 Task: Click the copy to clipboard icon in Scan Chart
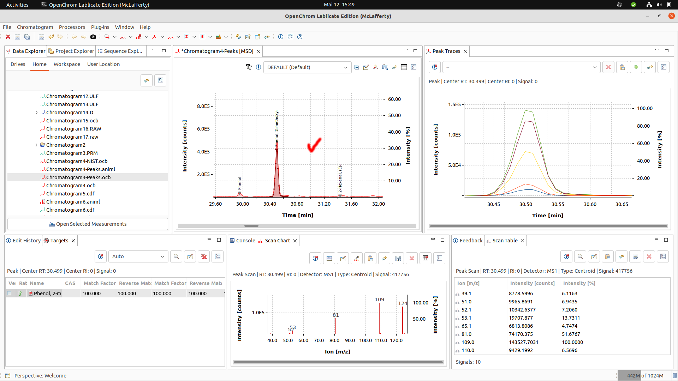(370, 258)
